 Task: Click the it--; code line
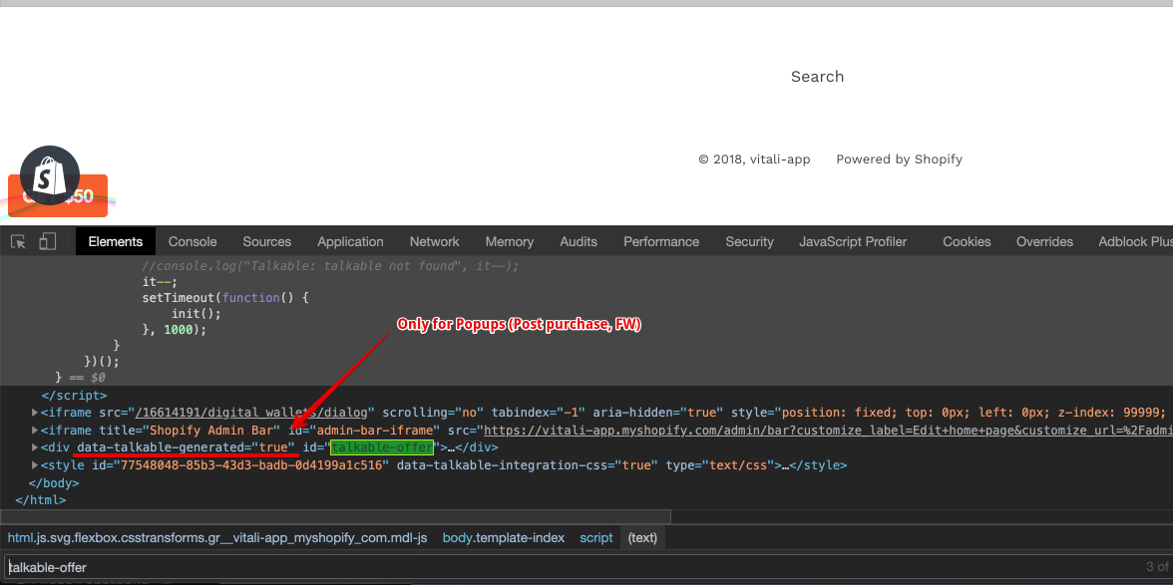pos(160,282)
